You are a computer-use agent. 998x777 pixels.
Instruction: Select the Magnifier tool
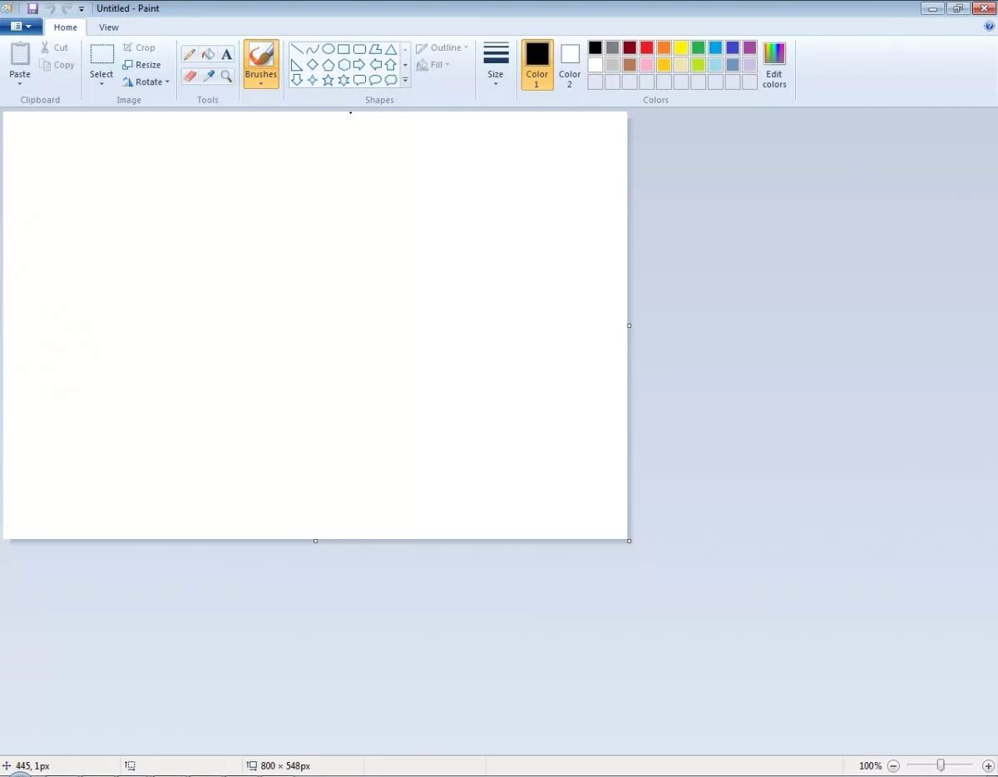pyautogui.click(x=226, y=76)
